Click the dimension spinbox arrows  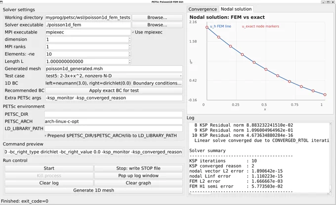(x=129, y=40)
